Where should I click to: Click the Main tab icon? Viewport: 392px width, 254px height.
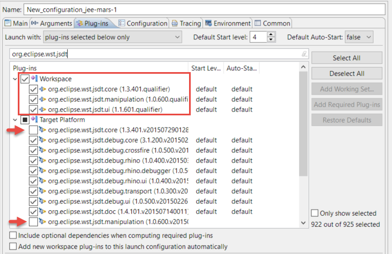tap(8, 23)
